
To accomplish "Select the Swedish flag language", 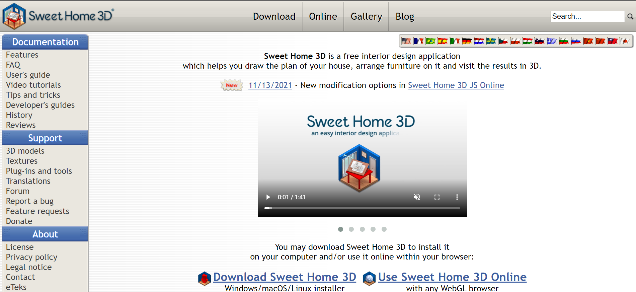I will (491, 41).
